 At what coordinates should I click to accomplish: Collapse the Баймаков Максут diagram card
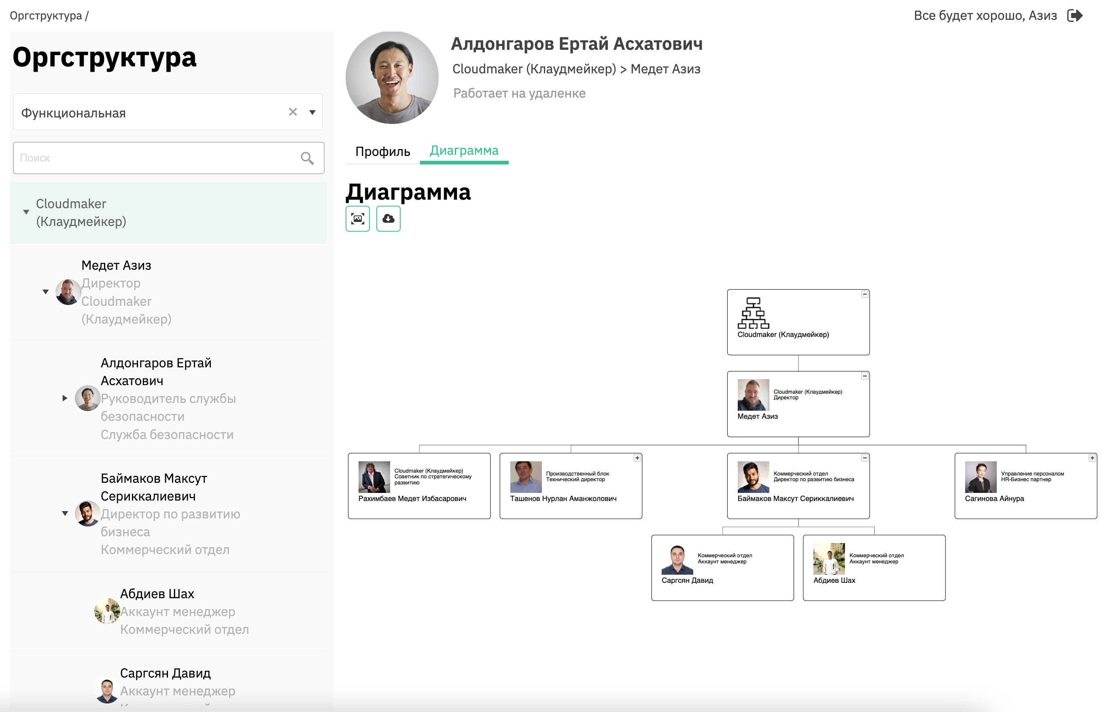coord(865,458)
